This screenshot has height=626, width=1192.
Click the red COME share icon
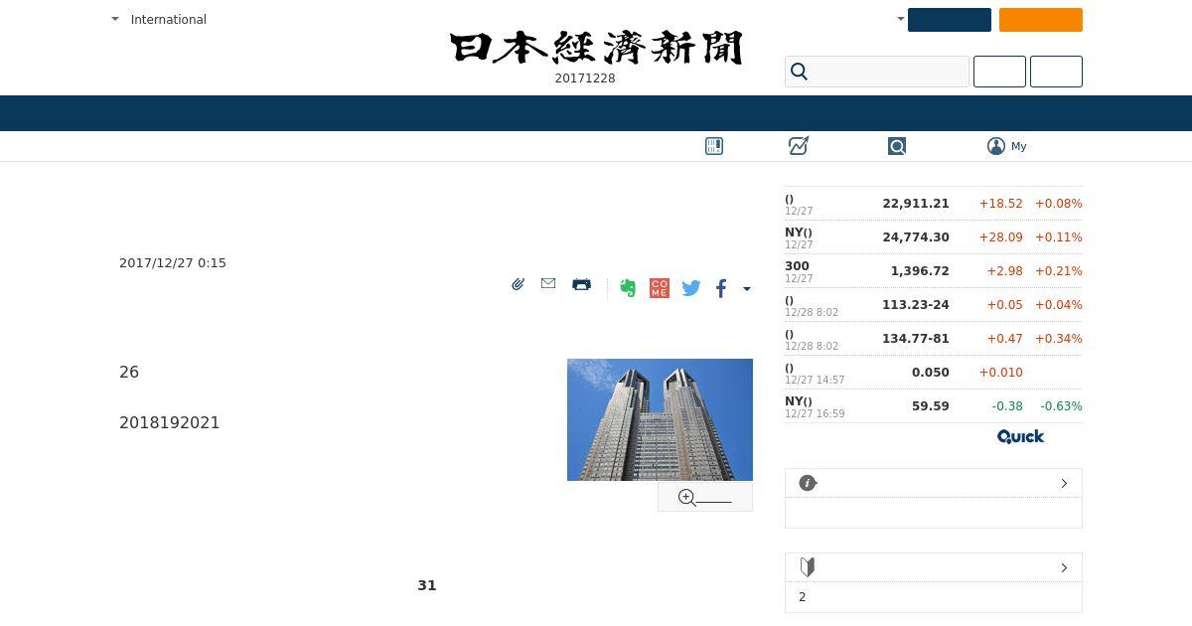coord(660,288)
